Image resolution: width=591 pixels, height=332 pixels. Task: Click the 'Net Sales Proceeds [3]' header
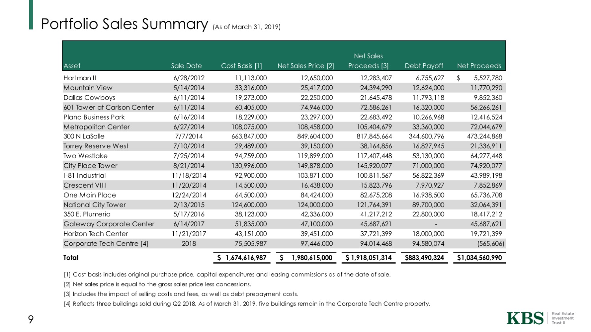tap(368, 61)
